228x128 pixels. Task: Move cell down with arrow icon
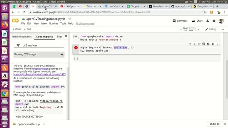[195, 44]
